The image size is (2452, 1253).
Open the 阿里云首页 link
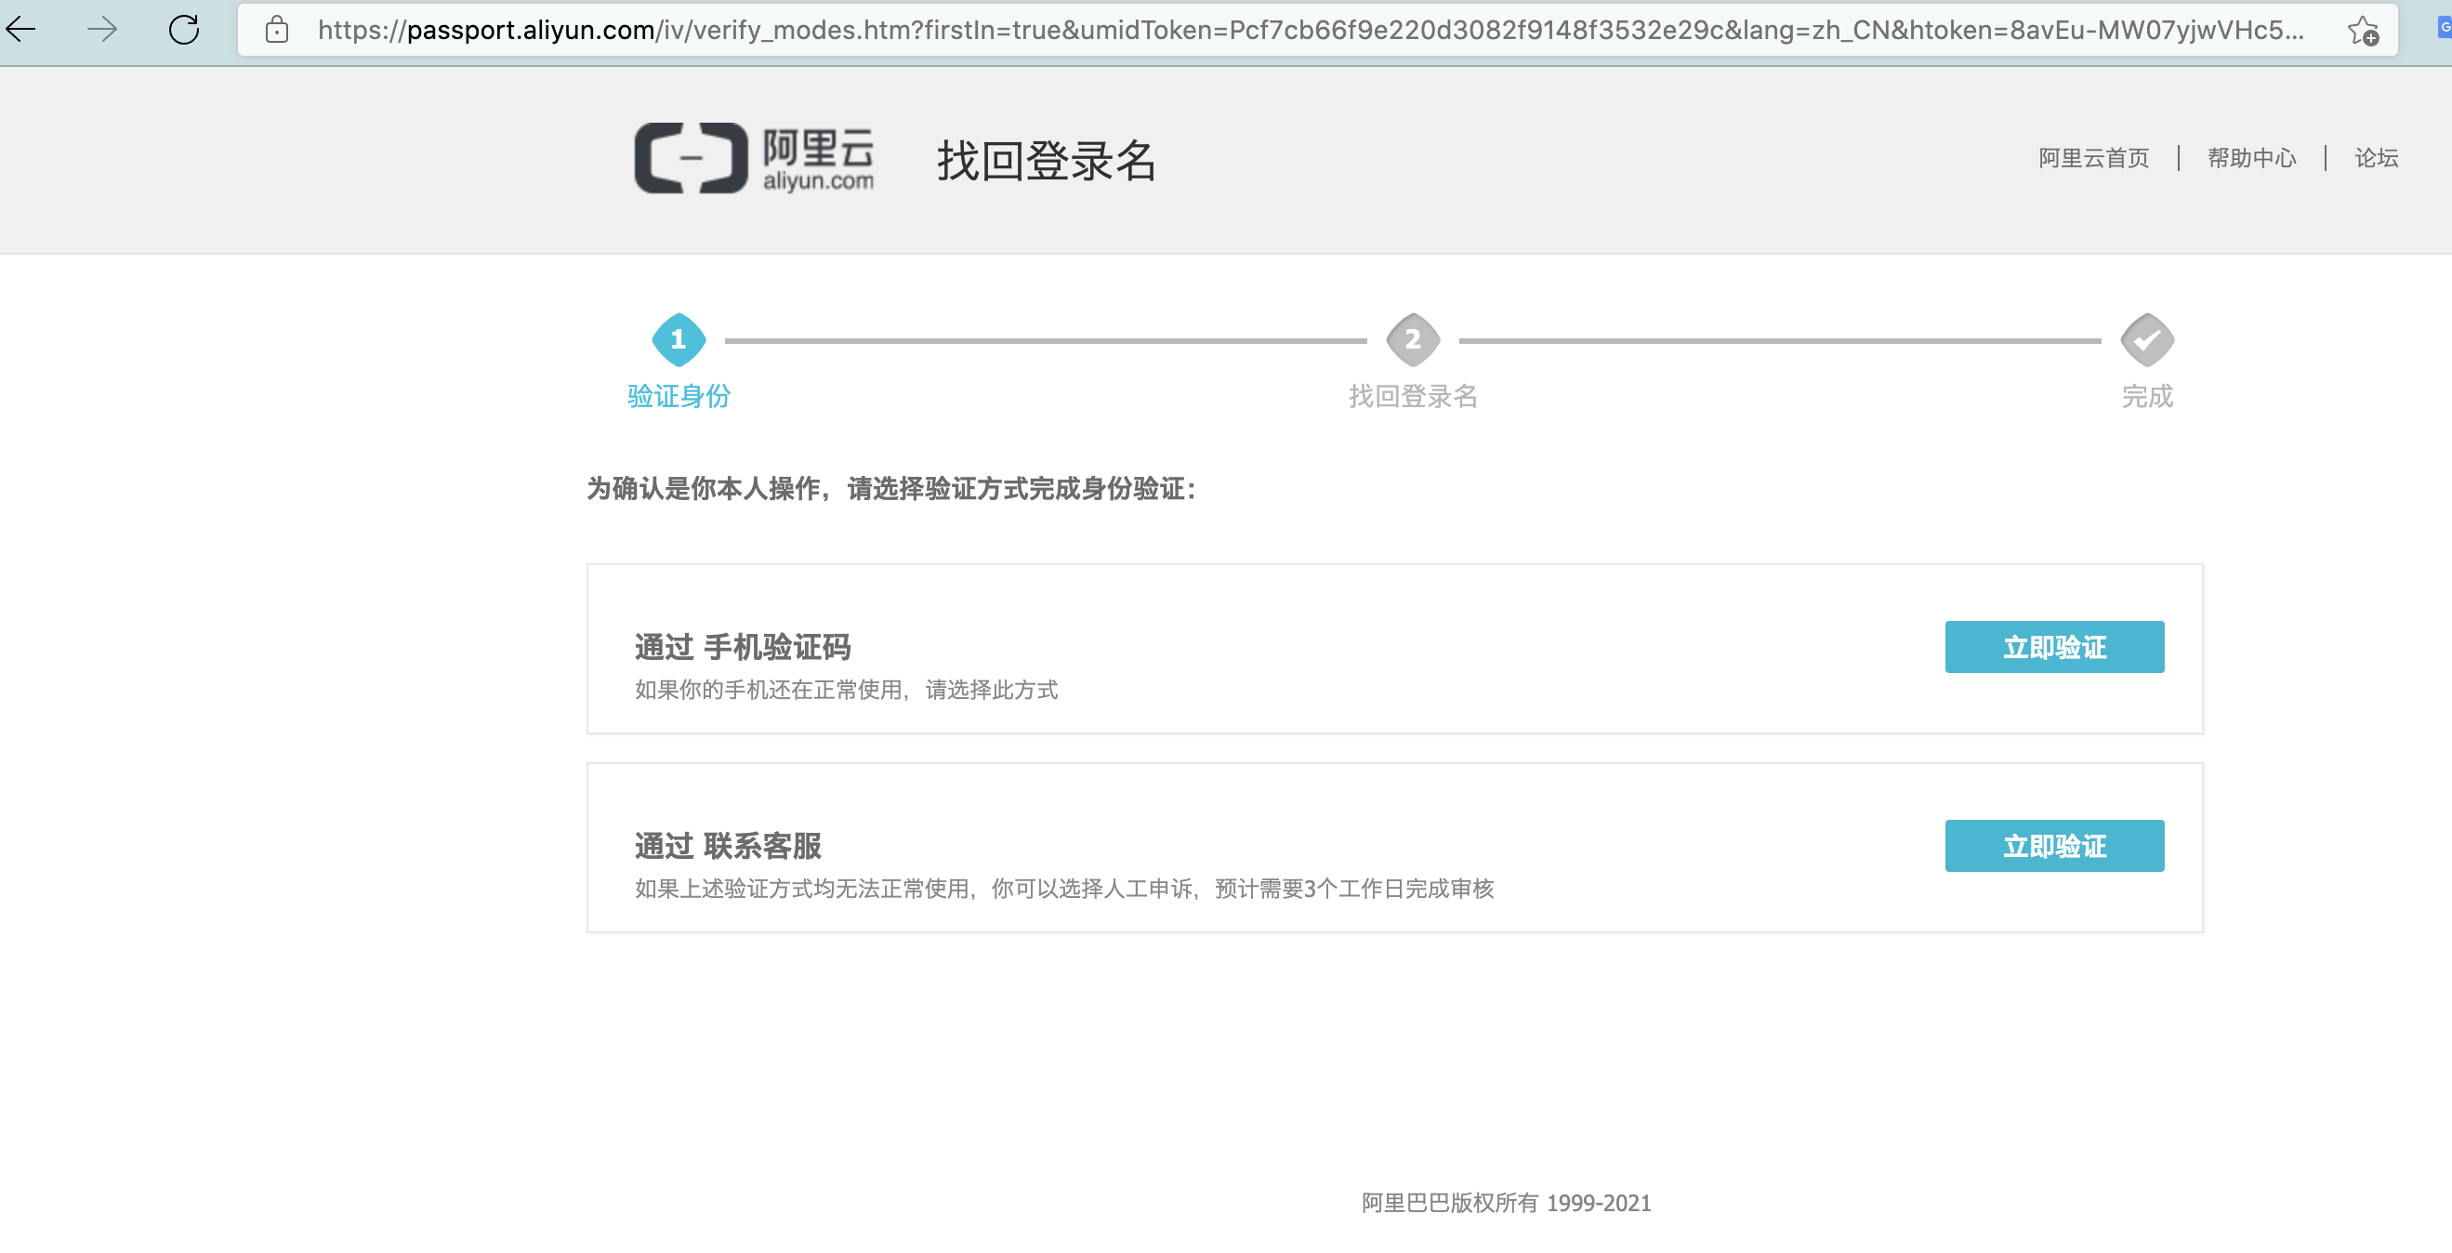[2093, 158]
